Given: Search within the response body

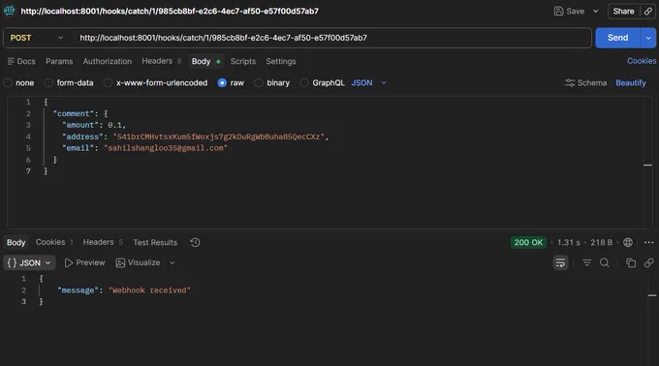Looking at the screenshot, I should [x=605, y=262].
